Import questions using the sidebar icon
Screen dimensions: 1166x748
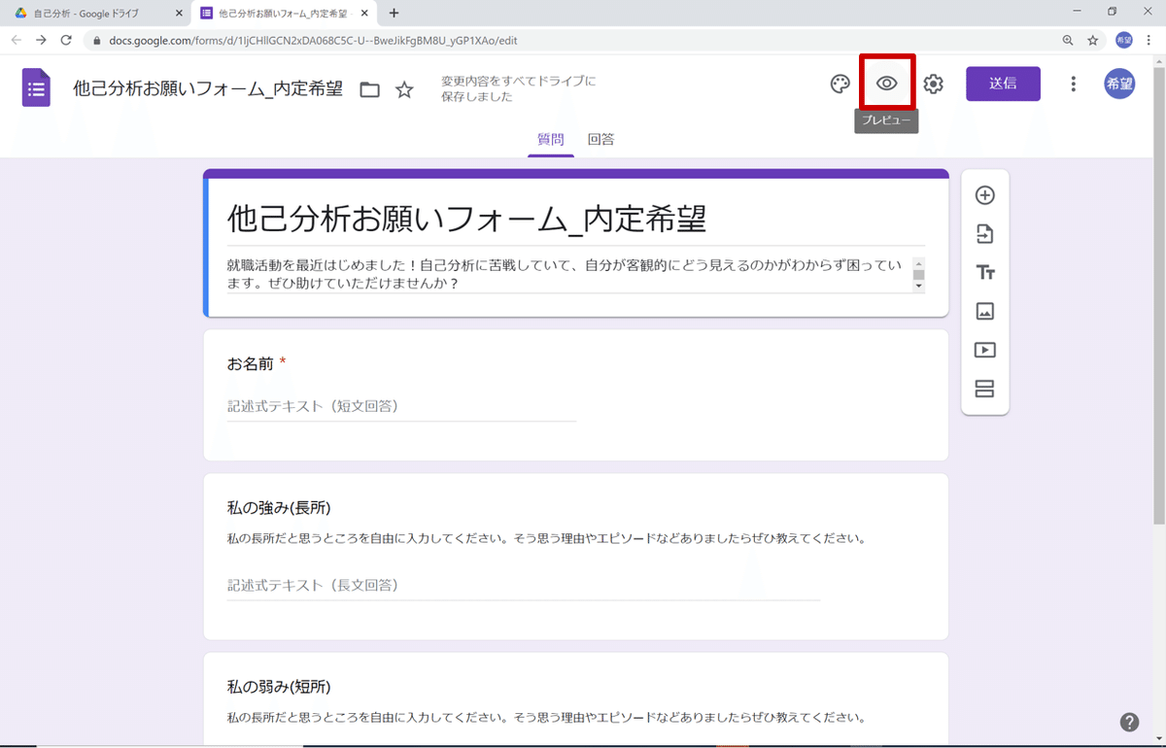(x=985, y=233)
